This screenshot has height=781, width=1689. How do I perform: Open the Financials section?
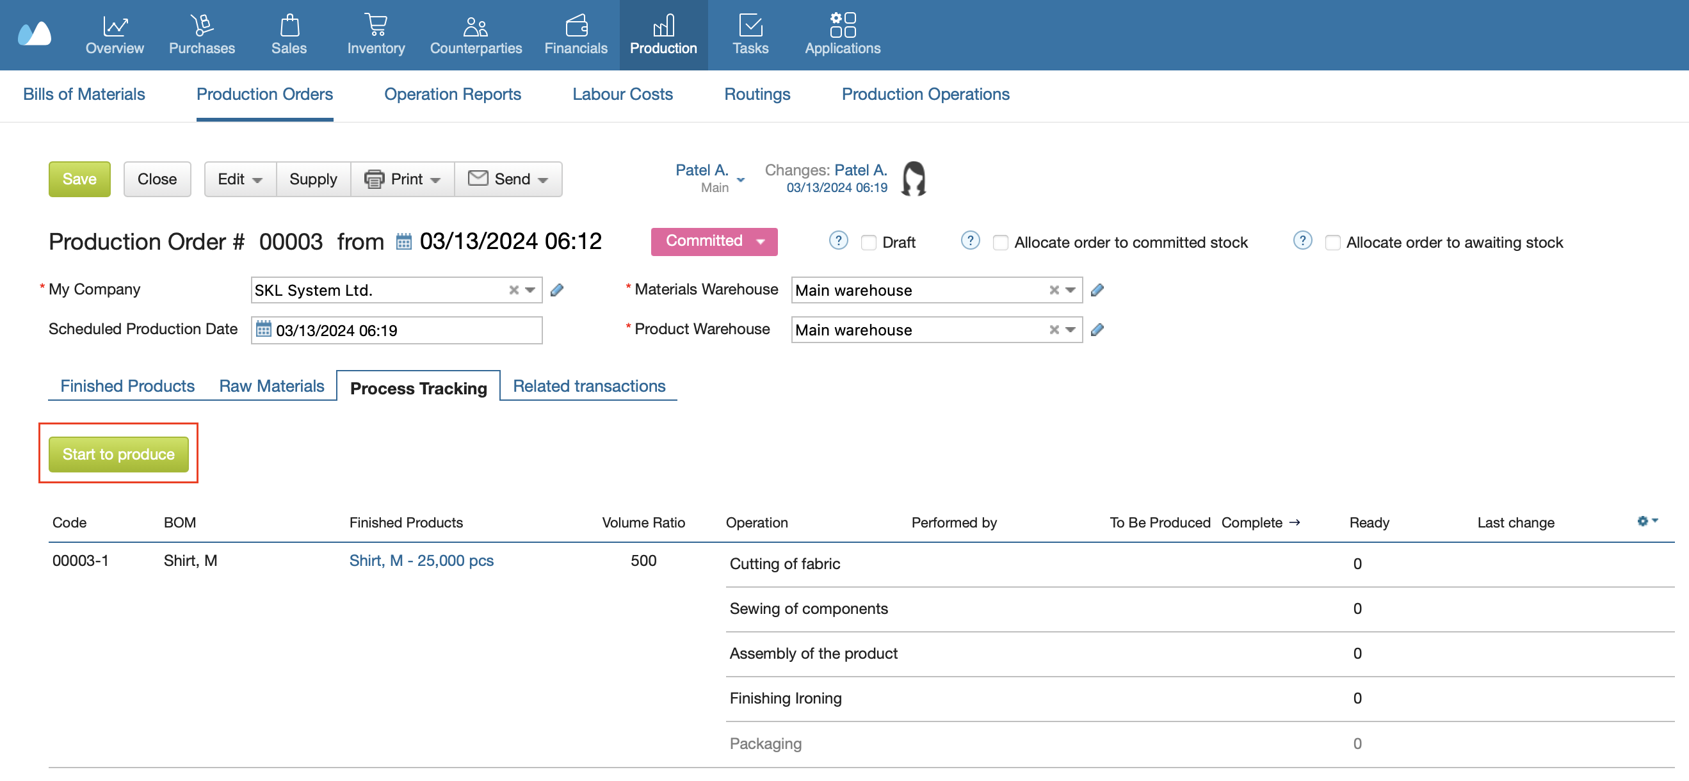click(576, 35)
